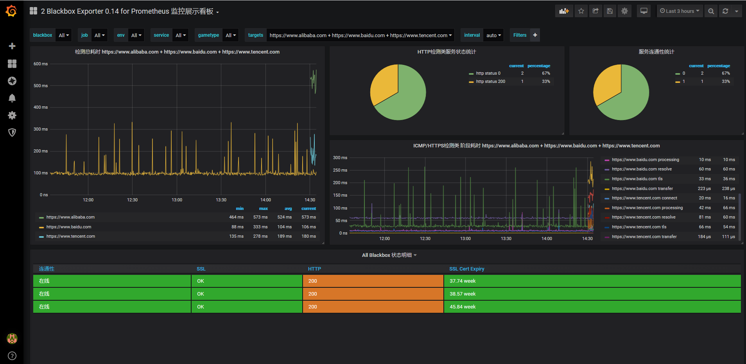The image size is (746, 364).
Task: Open the Last 3 hours time picker
Action: [x=680, y=11]
